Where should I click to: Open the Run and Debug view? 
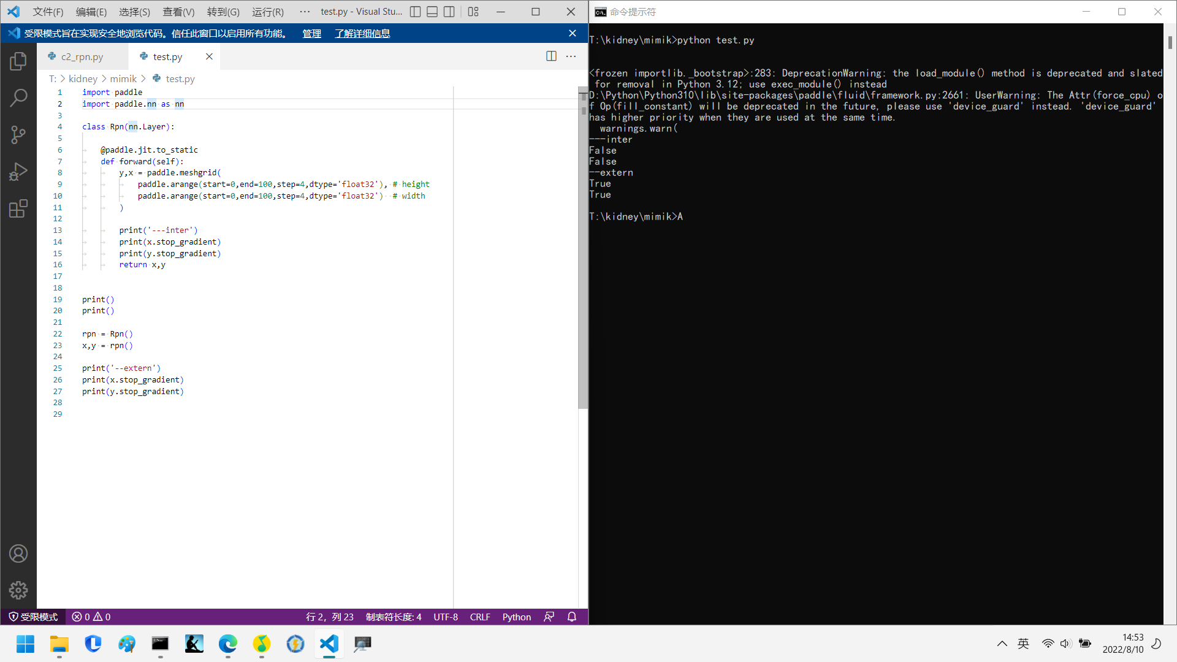(x=18, y=172)
